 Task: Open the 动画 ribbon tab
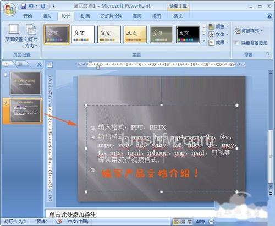[x=85, y=16]
